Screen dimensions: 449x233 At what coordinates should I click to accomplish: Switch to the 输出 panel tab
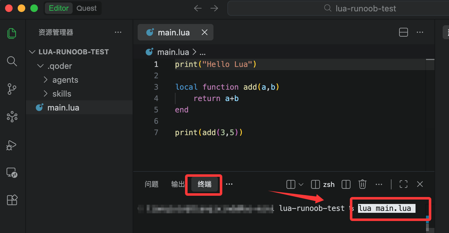pos(178,184)
